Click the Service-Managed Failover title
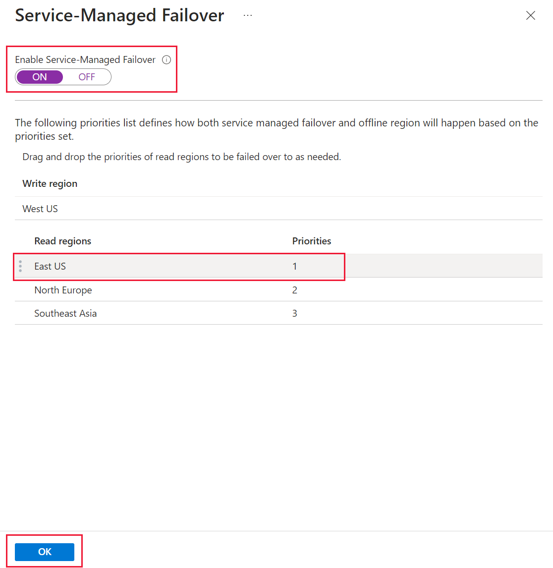The image size is (553, 568). point(119,15)
